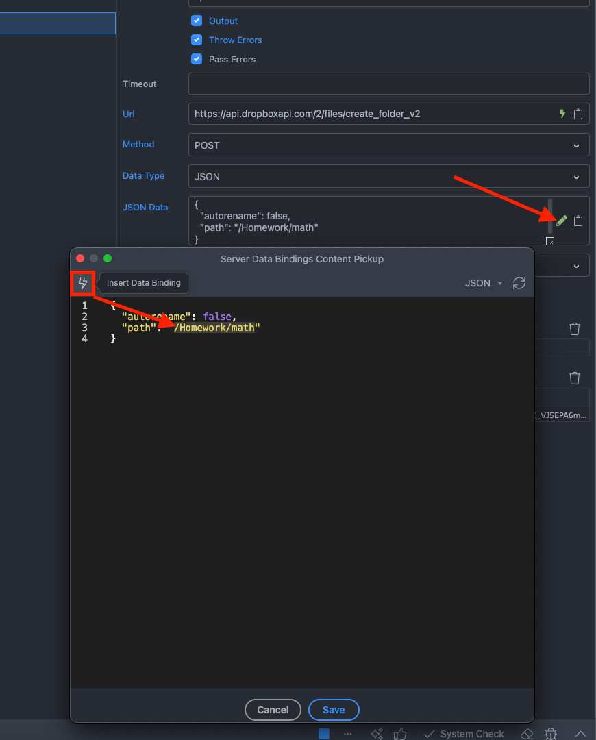Select the highlighted item in left panel

click(x=58, y=23)
